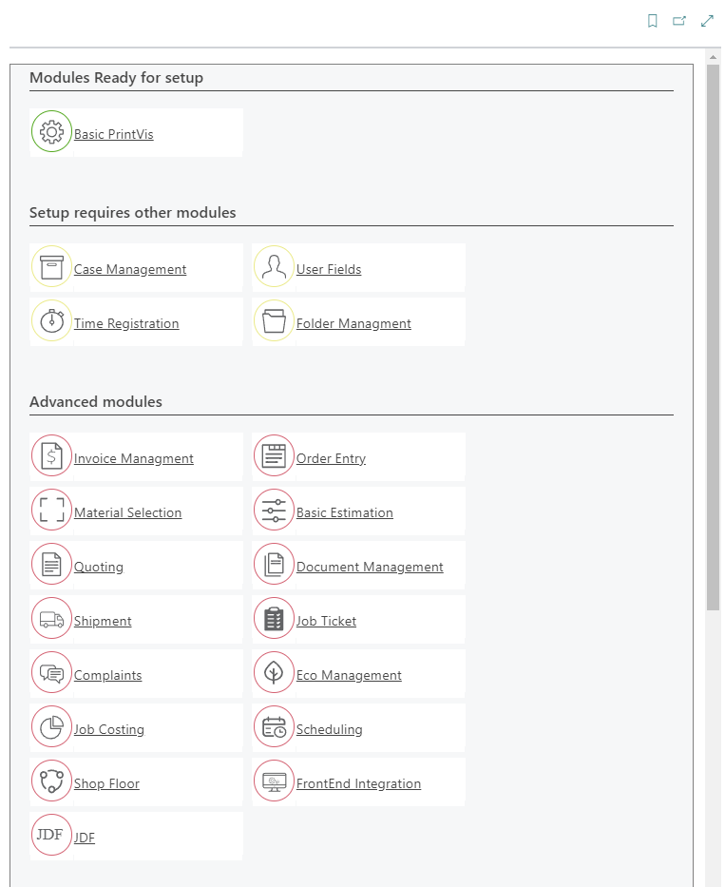
Task: Click the Advanced modules heading
Action: pos(96,401)
